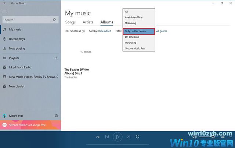Click the back arrow in title bar
Screen dimensions: 235x148
(4, 3)
